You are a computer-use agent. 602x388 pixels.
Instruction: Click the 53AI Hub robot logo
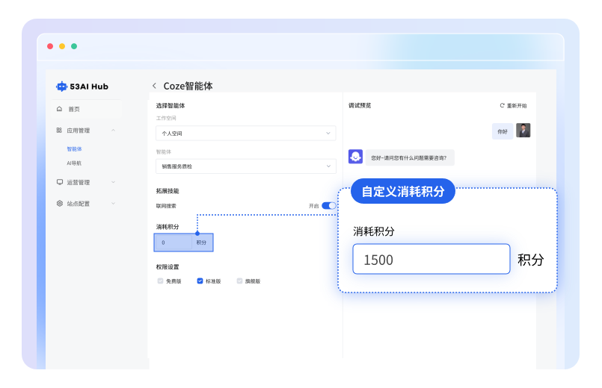pyautogui.click(x=61, y=87)
